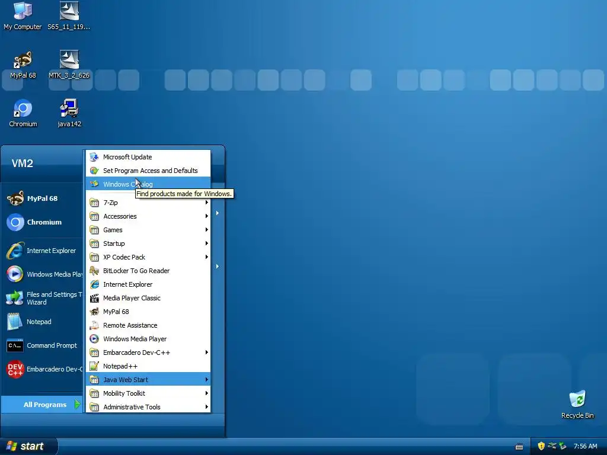
Task: Click the Start button
Action: pos(28,446)
